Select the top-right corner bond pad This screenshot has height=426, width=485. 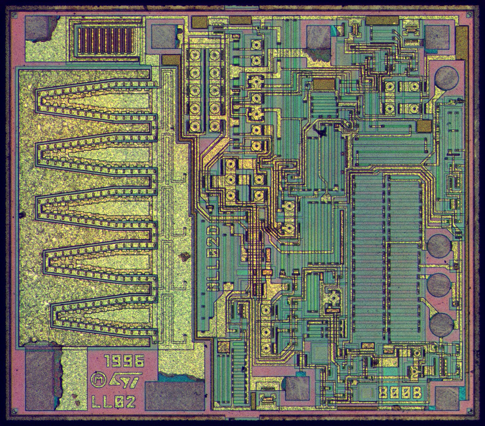point(437,37)
